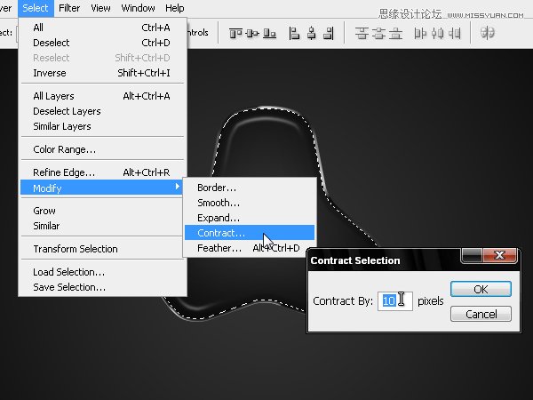533x400 pixels.
Task: Choose Inverse in the Select menu
Action: 102,73
